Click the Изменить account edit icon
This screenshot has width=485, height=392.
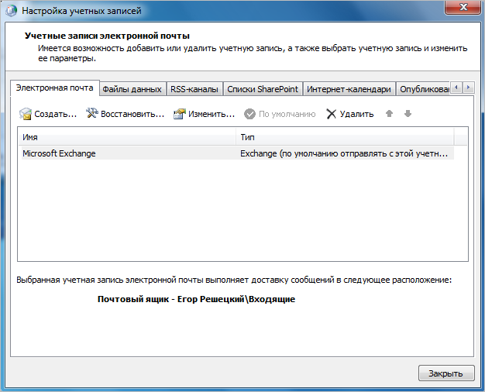point(180,114)
